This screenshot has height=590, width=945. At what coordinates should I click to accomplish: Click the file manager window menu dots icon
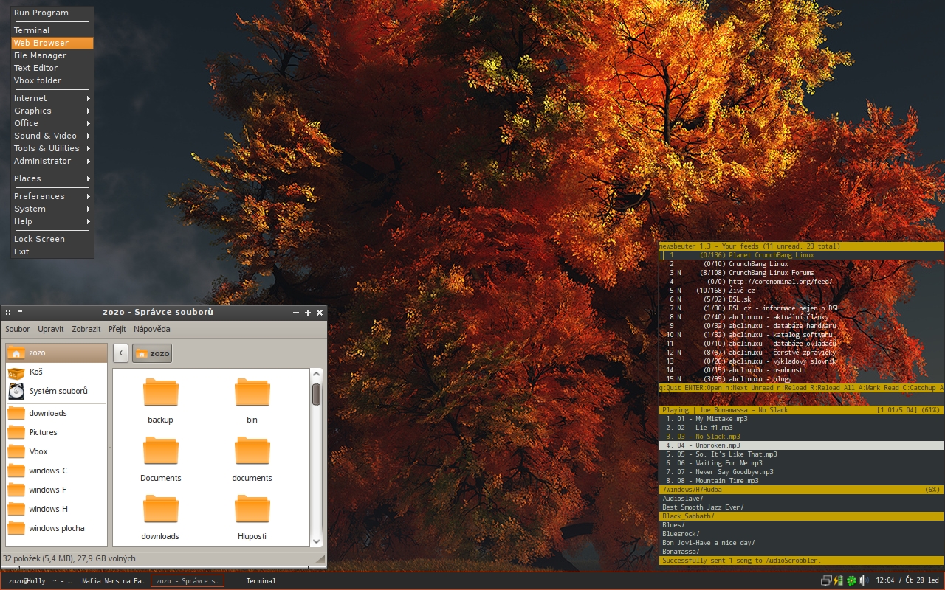(8, 313)
